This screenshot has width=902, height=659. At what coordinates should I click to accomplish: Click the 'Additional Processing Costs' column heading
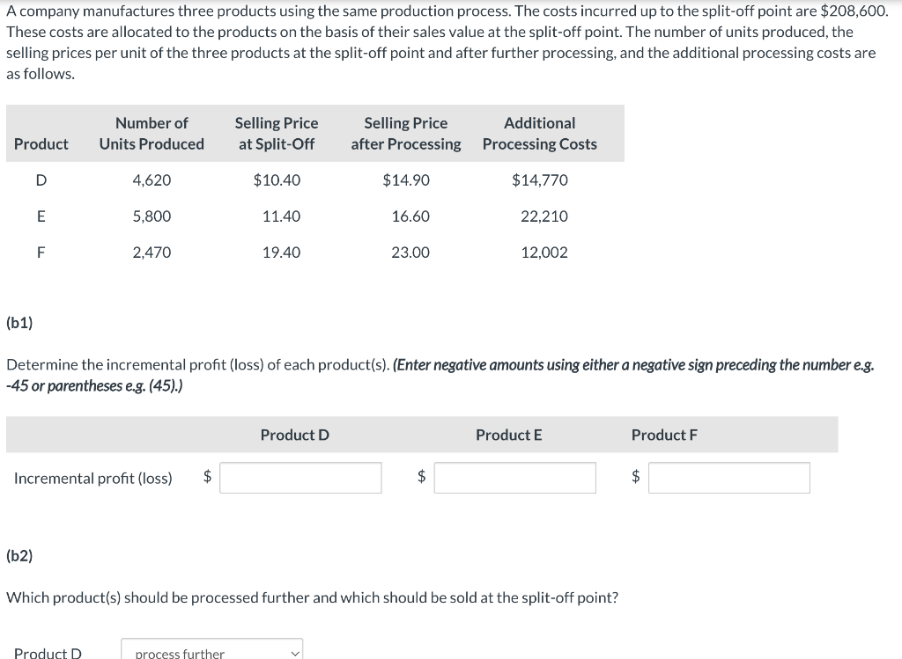(x=539, y=133)
